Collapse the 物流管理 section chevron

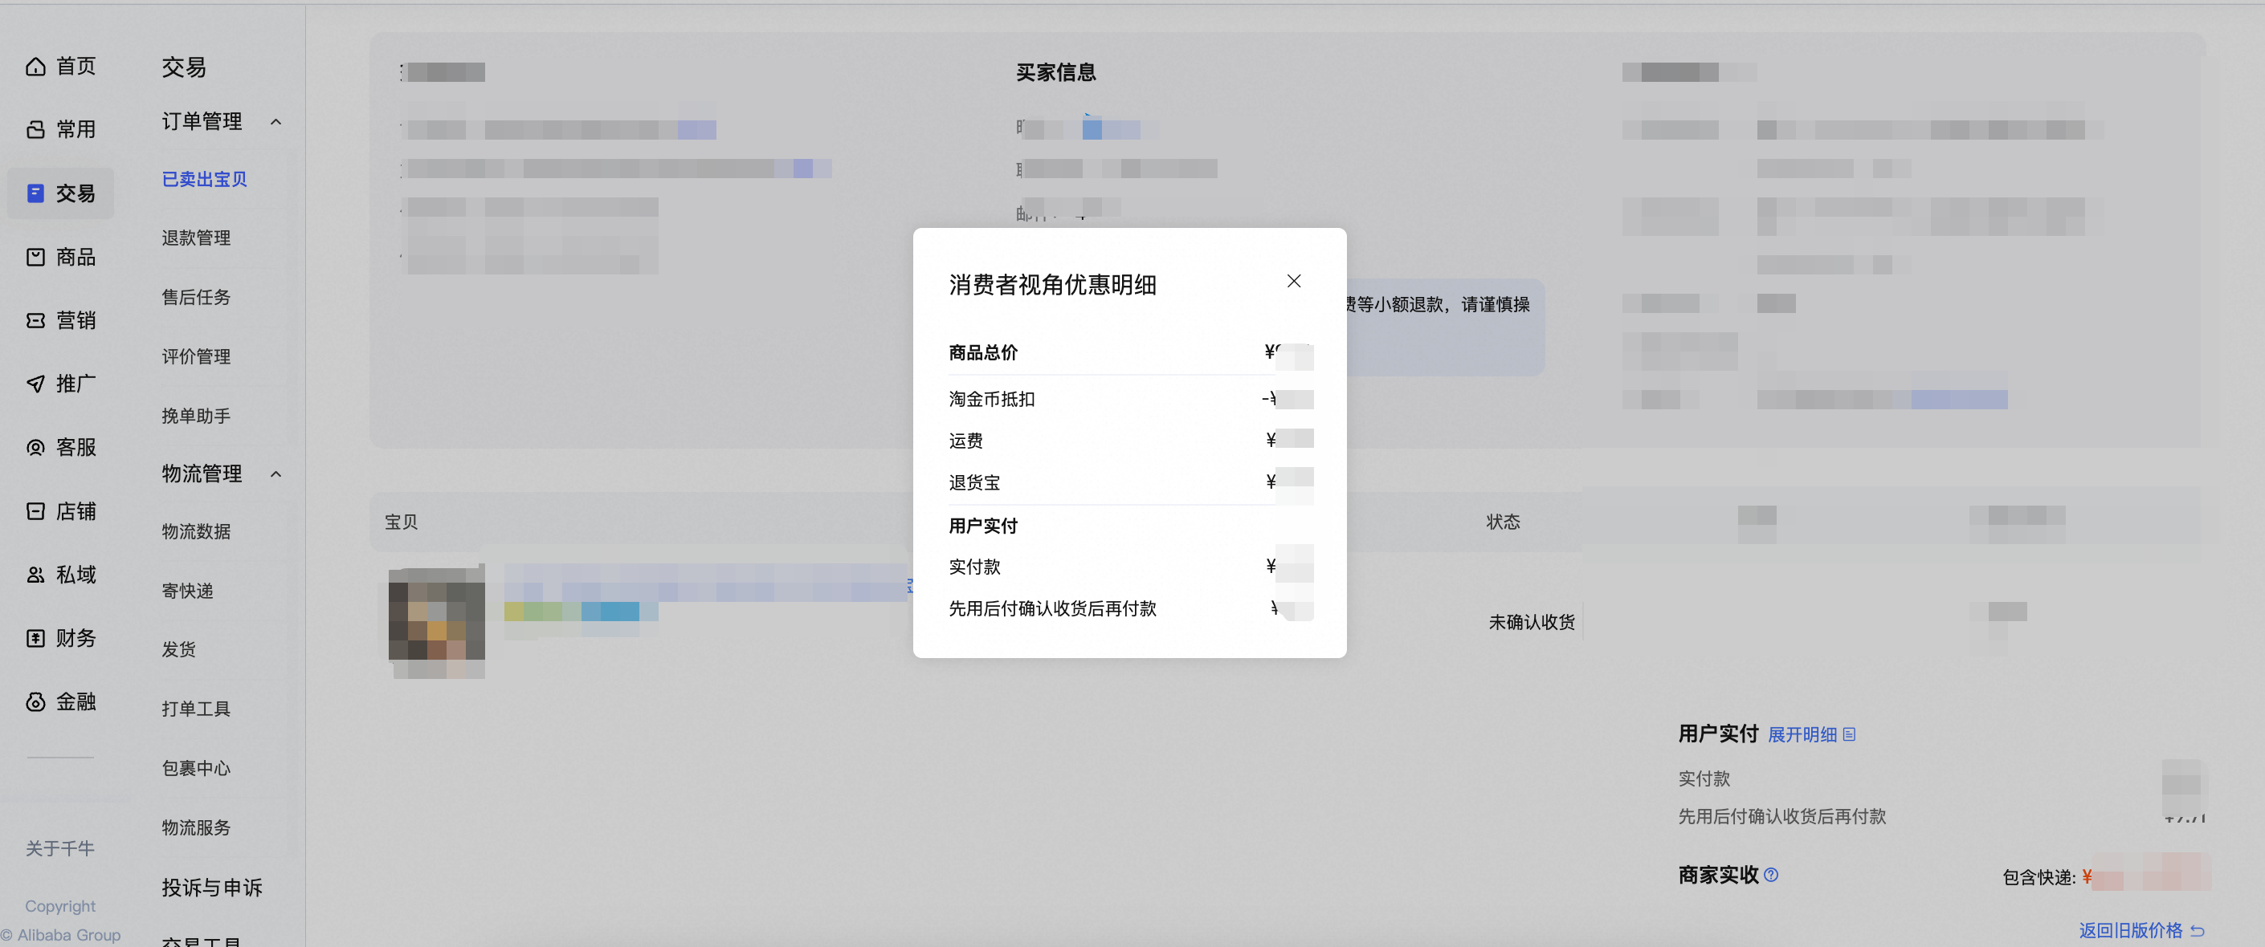[x=276, y=474]
